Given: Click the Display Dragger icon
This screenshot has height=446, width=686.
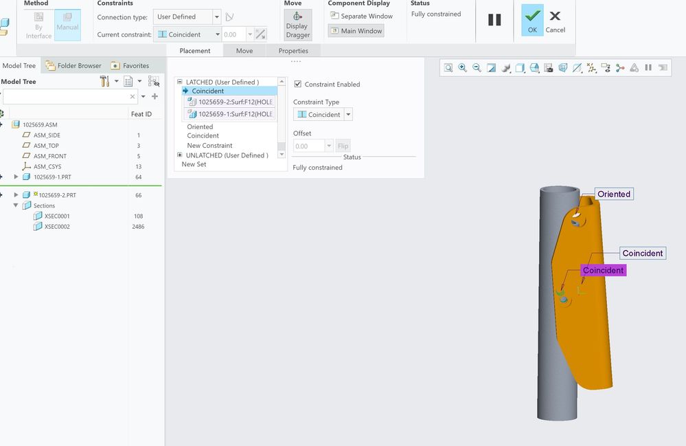Looking at the screenshot, I should pyautogui.click(x=297, y=16).
